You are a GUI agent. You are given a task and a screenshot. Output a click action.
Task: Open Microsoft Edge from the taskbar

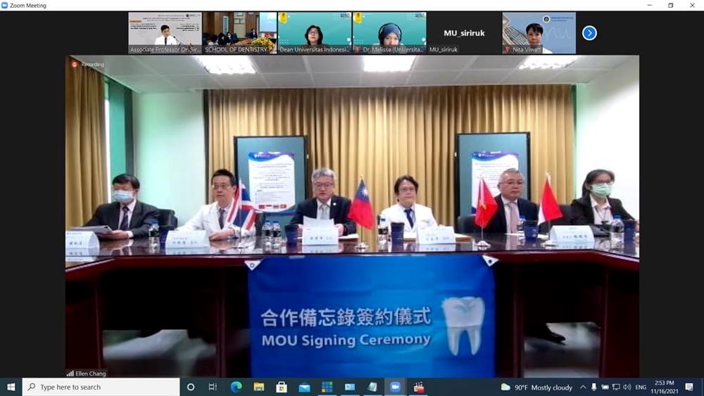(x=236, y=387)
